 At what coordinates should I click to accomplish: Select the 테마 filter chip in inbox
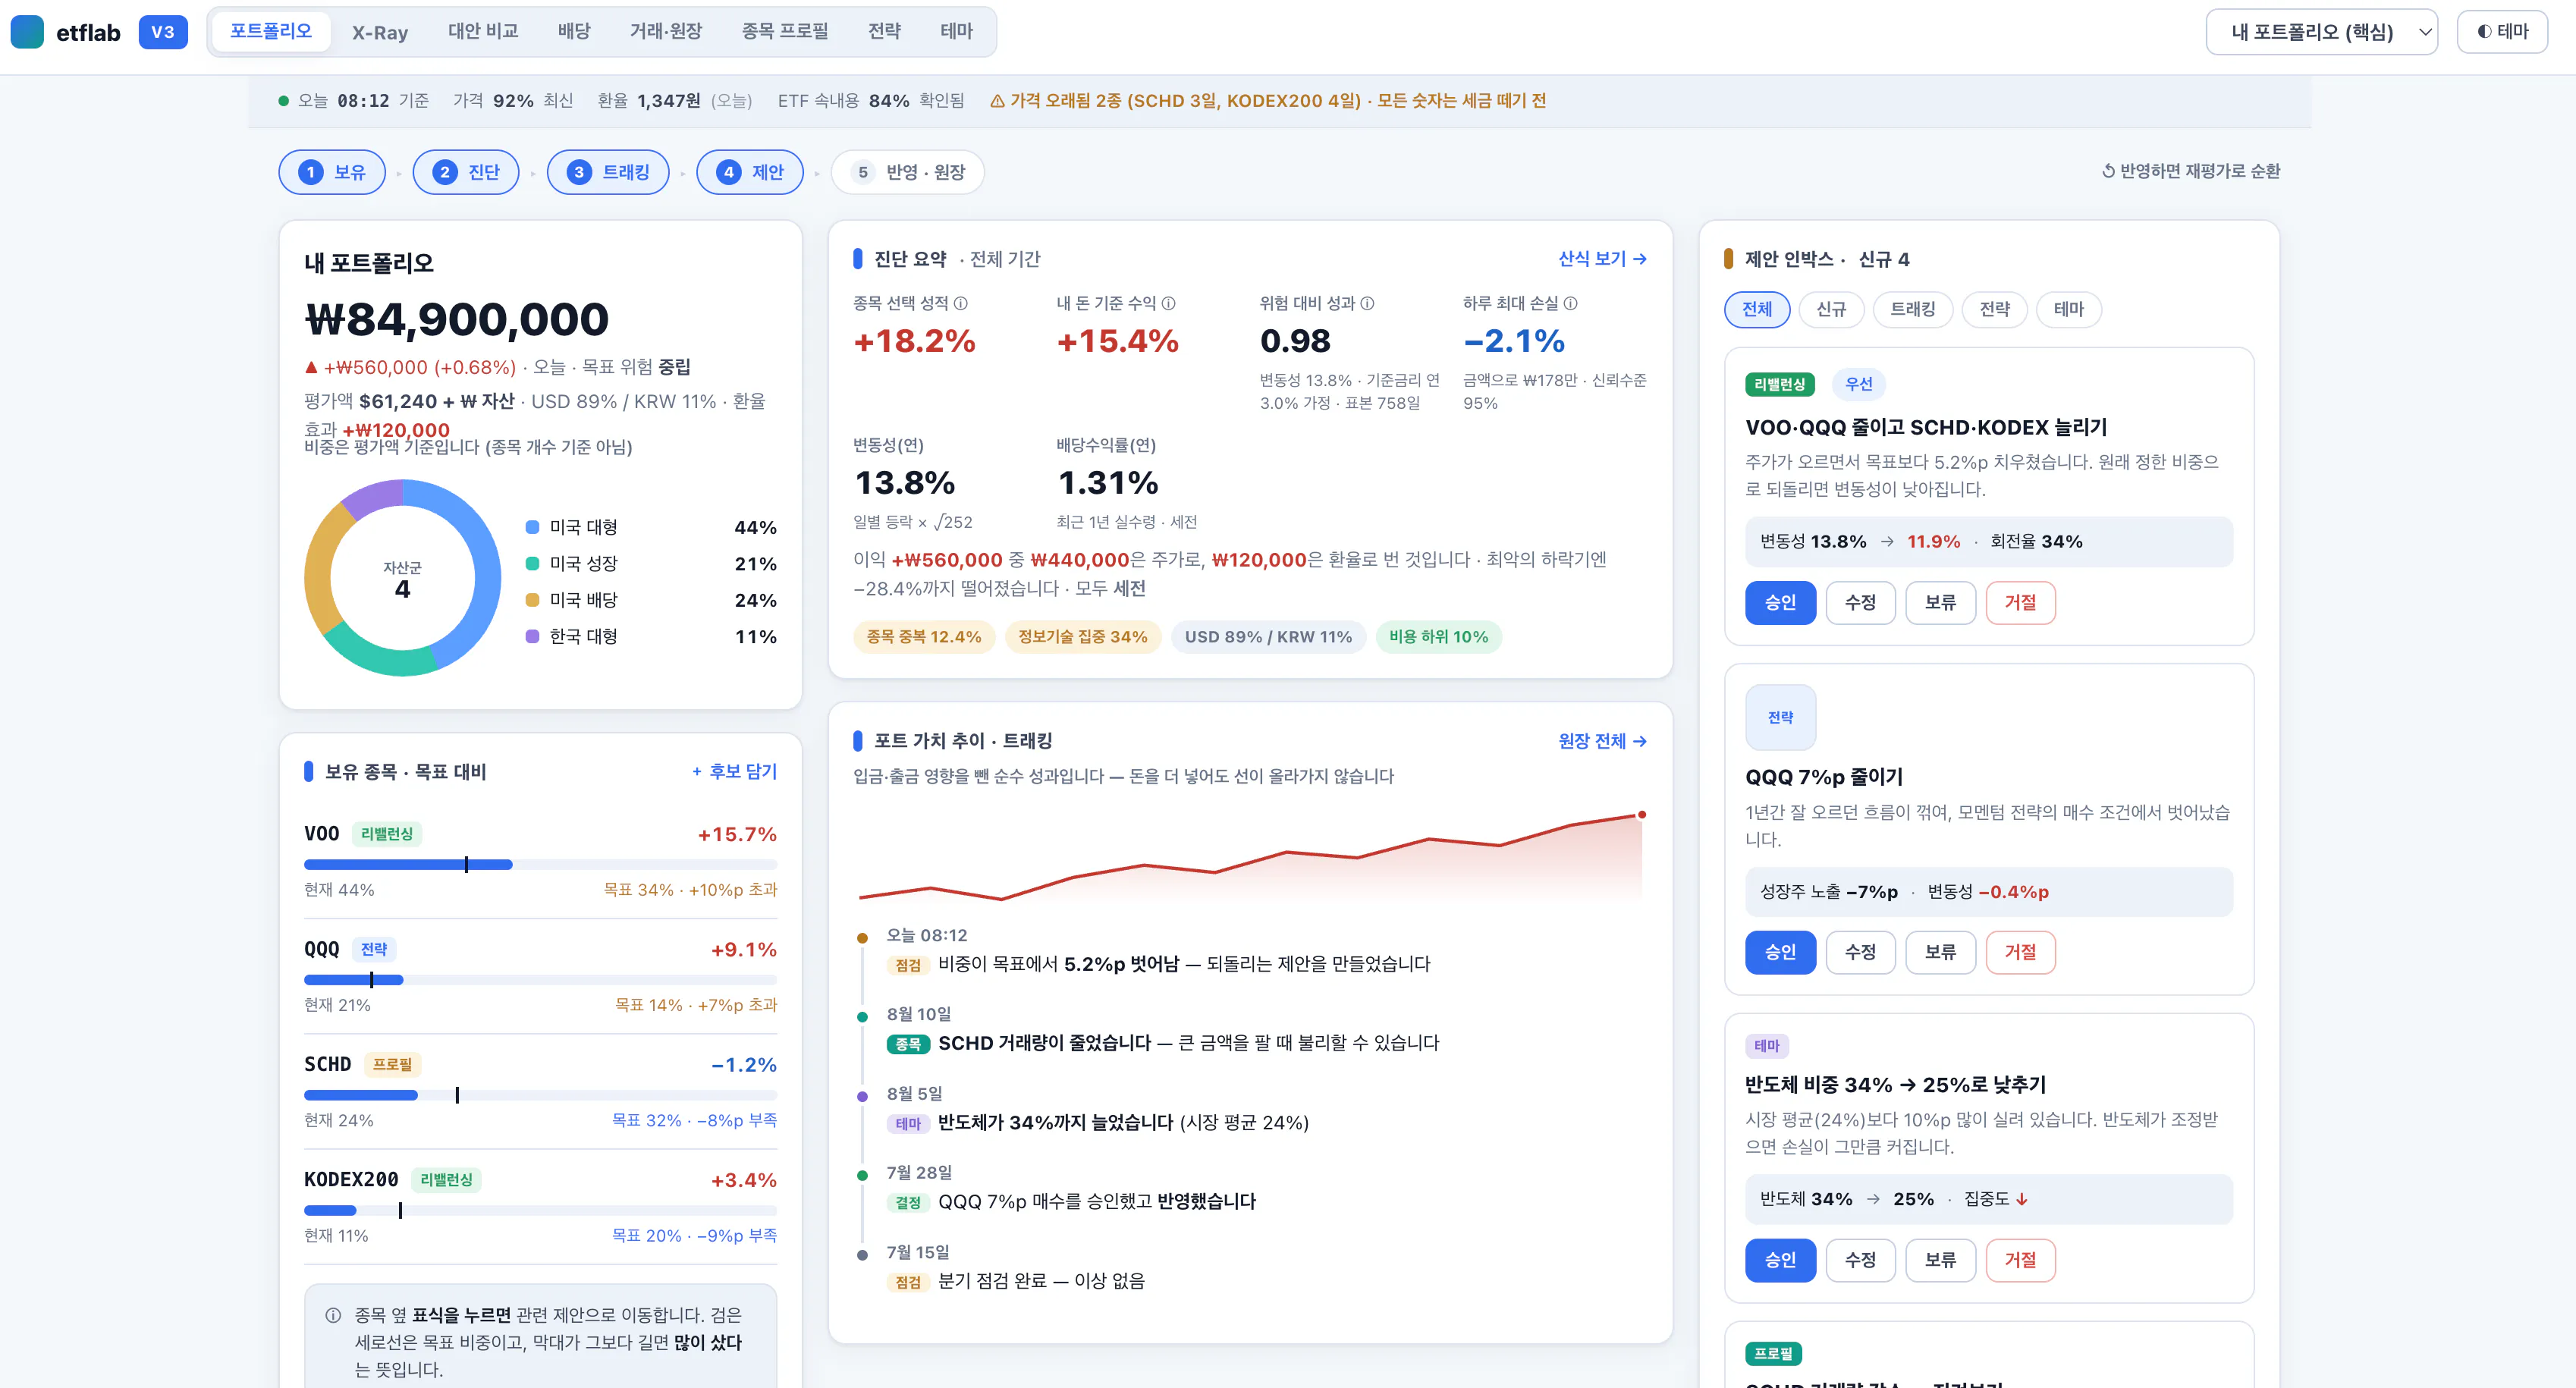[2068, 309]
